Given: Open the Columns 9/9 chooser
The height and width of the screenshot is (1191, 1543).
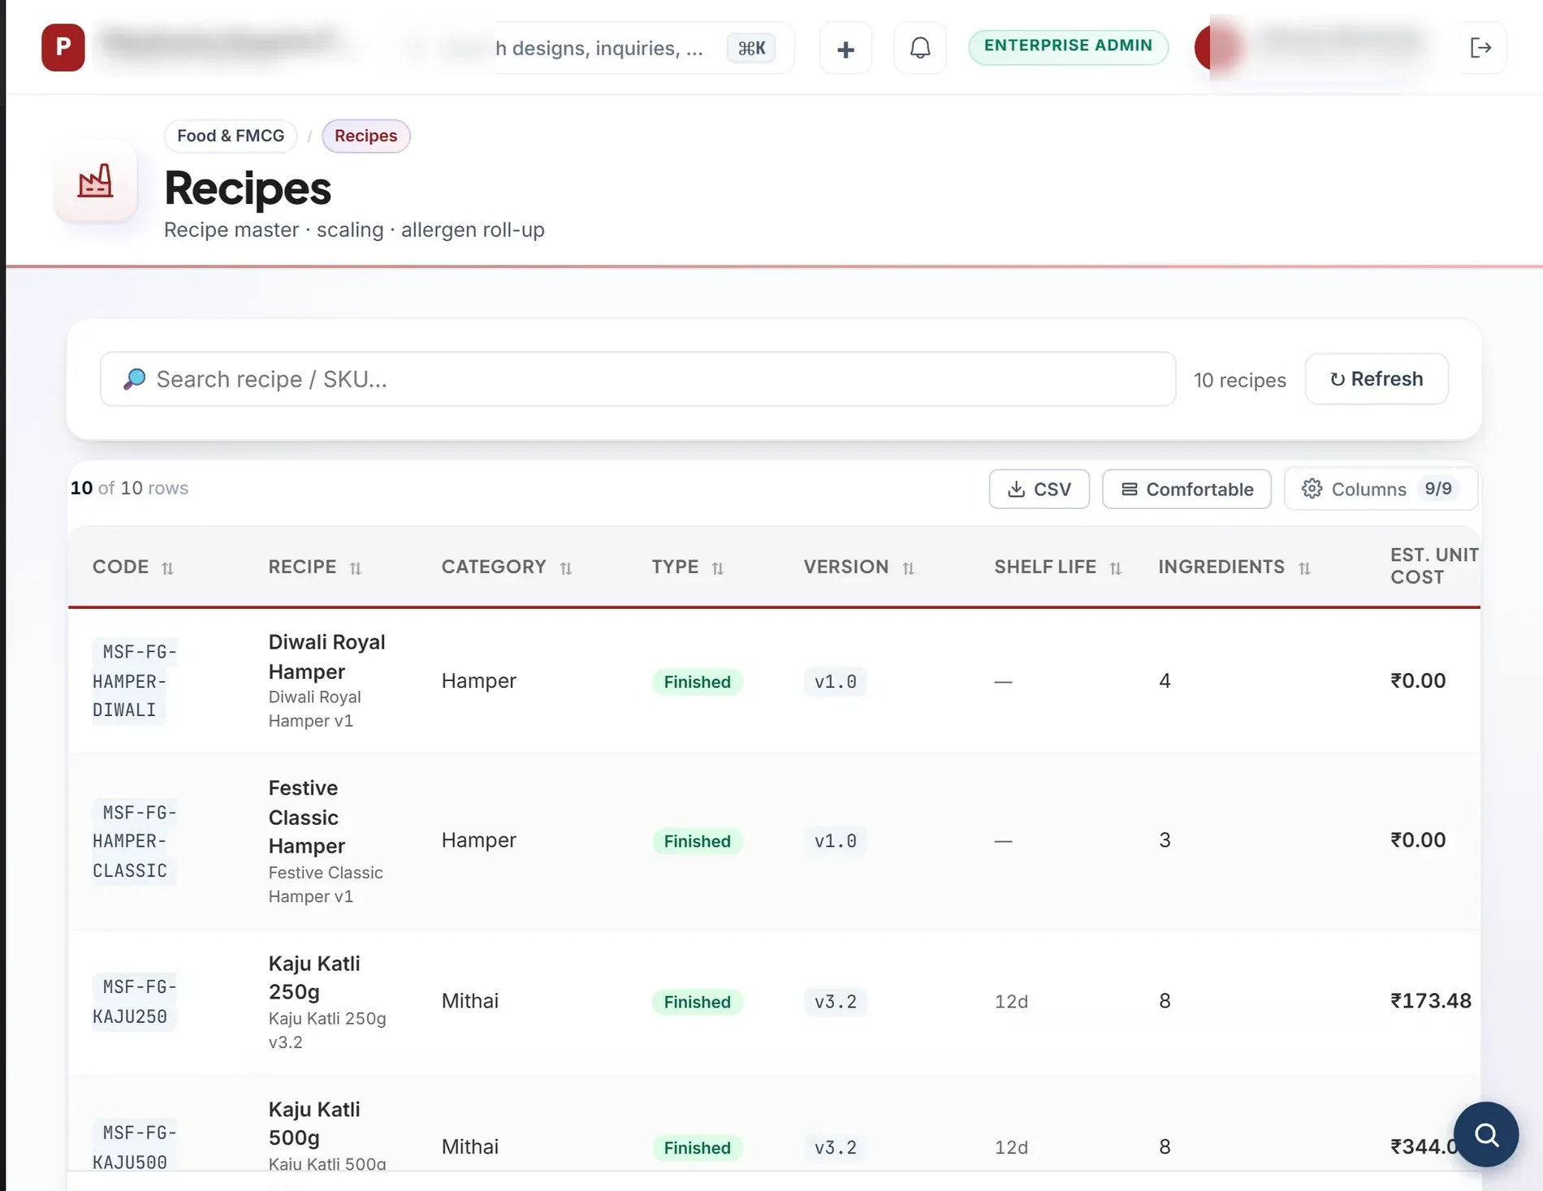Looking at the screenshot, I should point(1381,489).
